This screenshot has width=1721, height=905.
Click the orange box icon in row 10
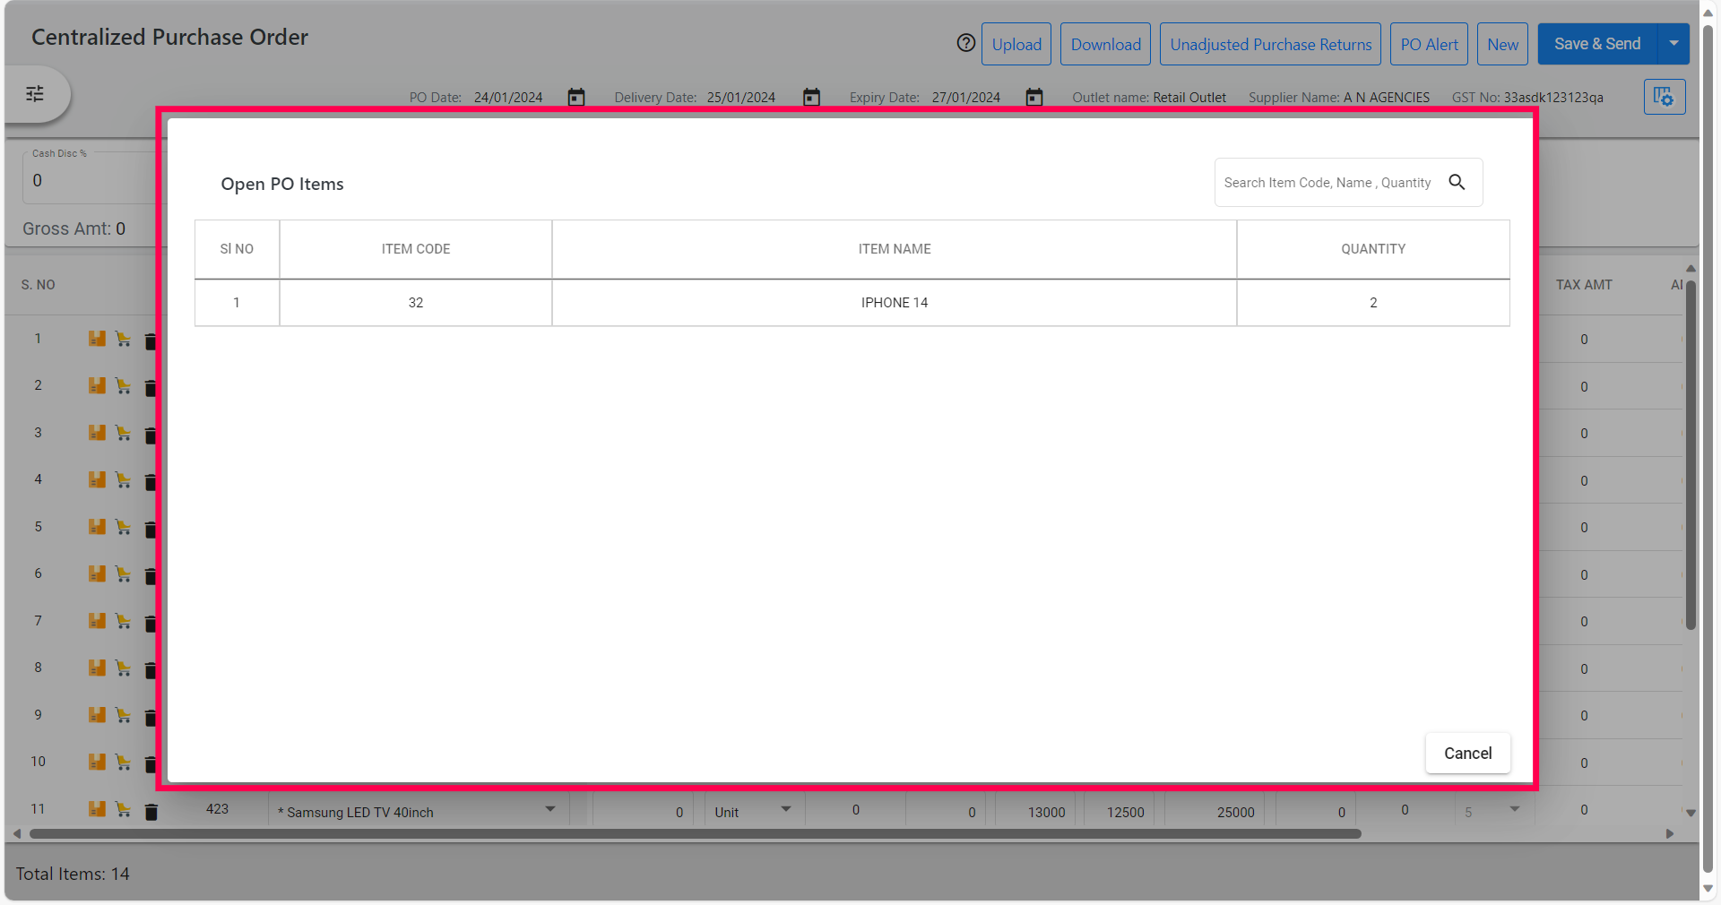click(x=97, y=762)
